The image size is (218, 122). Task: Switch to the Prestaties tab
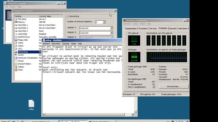tap(163, 28)
